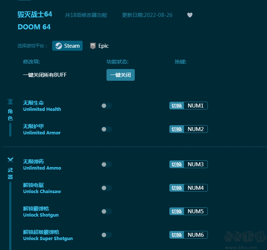This screenshot has height=250, width=267.
Task: Toggle Unlock Super Shotgun switch
Action: 107,235
